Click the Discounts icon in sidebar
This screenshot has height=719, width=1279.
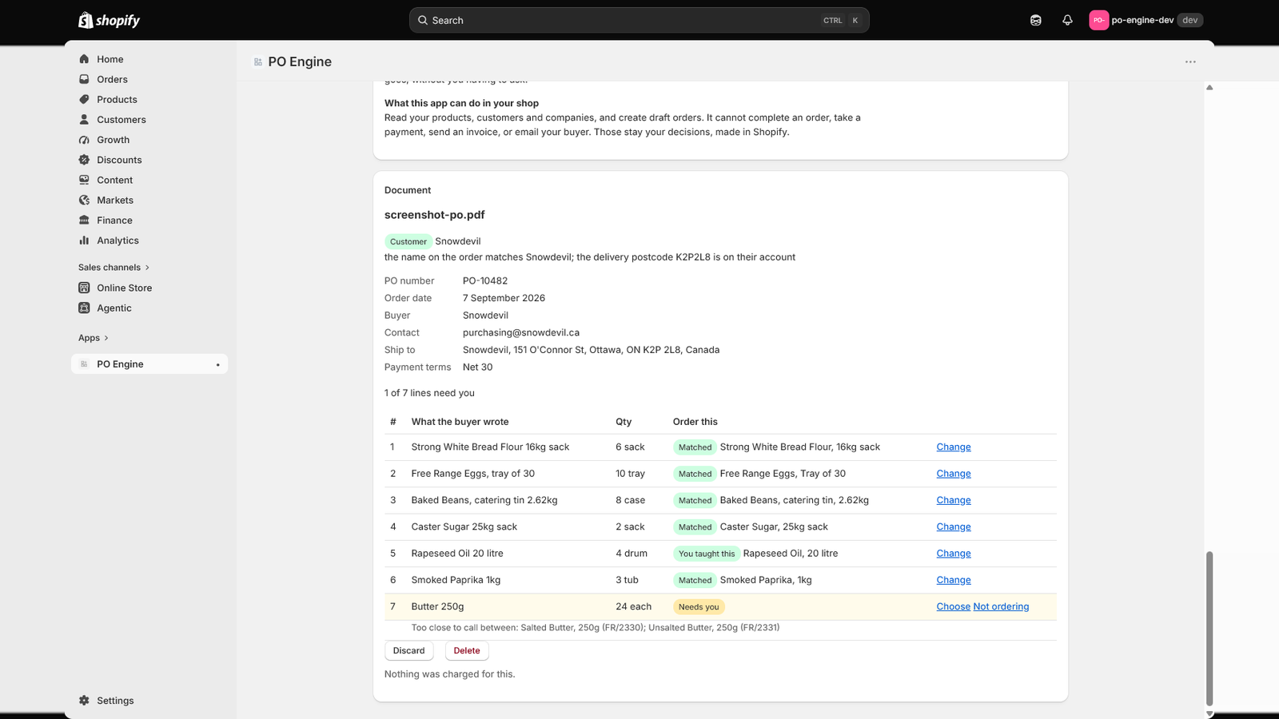(84, 160)
